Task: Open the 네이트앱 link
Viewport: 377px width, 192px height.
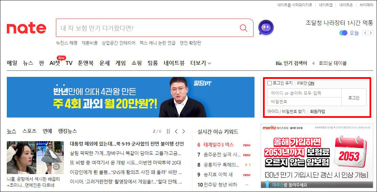Action: [326, 5]
